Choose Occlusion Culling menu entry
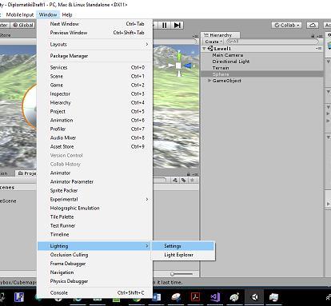Viewport: 331px width, 306px height. (95, 255)
